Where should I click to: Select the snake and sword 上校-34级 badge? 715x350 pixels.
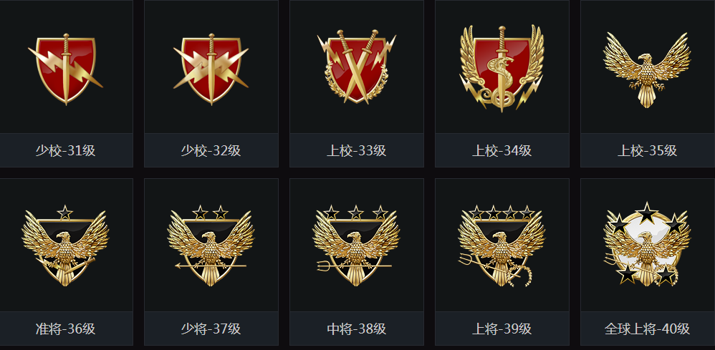(x=502, y=69)
